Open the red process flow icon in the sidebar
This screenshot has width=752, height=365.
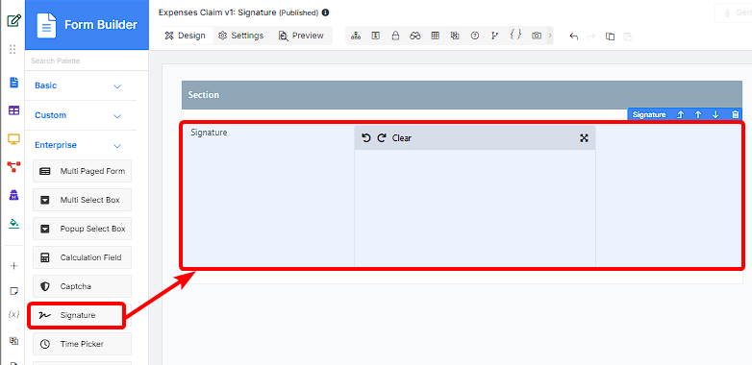[x=13, y=167]
